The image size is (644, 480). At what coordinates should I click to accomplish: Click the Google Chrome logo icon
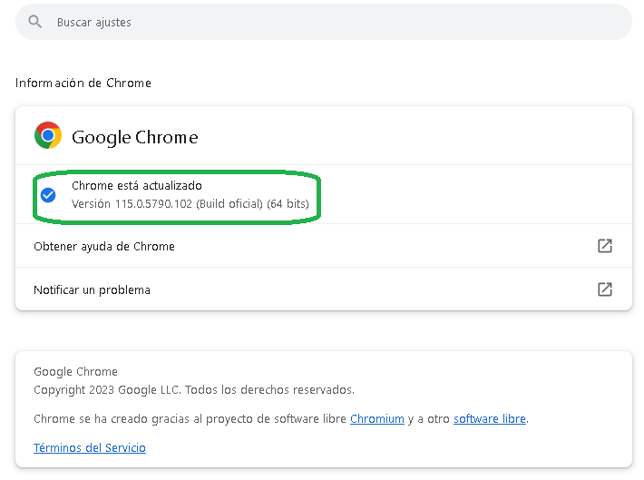(48, 135)
